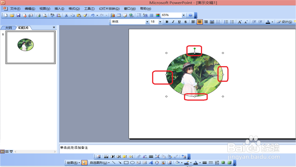This screenshot has width=296, height=167.
Task: Toggle show grid lines icon
Action: 151,15
